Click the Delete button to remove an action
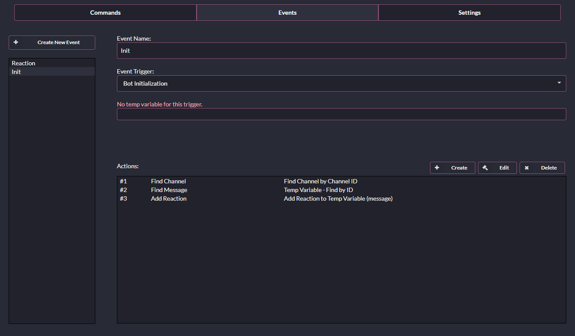The width and height of the screenshot is (575, 336). point(542,168)
